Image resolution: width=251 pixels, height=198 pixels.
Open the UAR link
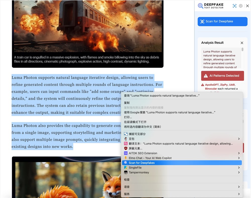[x=232, y=85]
